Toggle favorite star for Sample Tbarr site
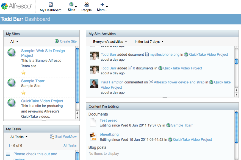The image size is (241, 160). 23,93
